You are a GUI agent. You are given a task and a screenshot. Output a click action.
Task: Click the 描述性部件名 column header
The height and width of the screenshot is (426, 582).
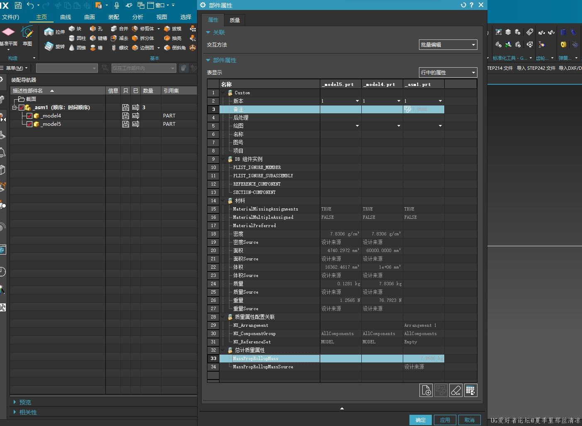click(x=58, y=91)
